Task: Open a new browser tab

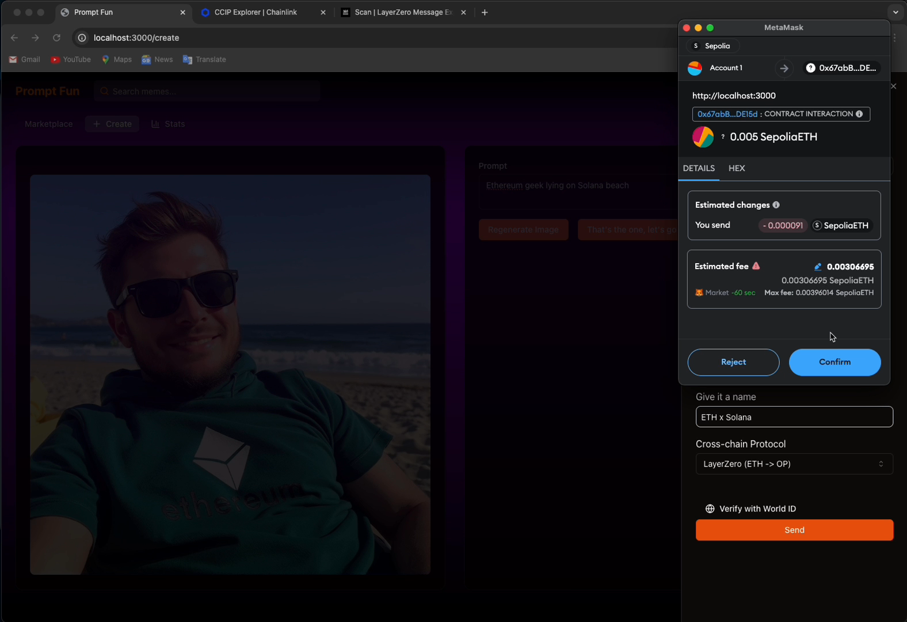Action: pos(485,12)
